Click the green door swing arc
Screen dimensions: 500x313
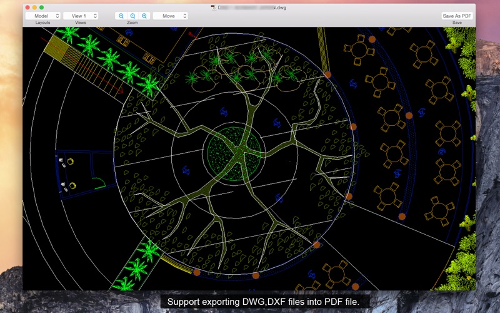click(99, 182)
